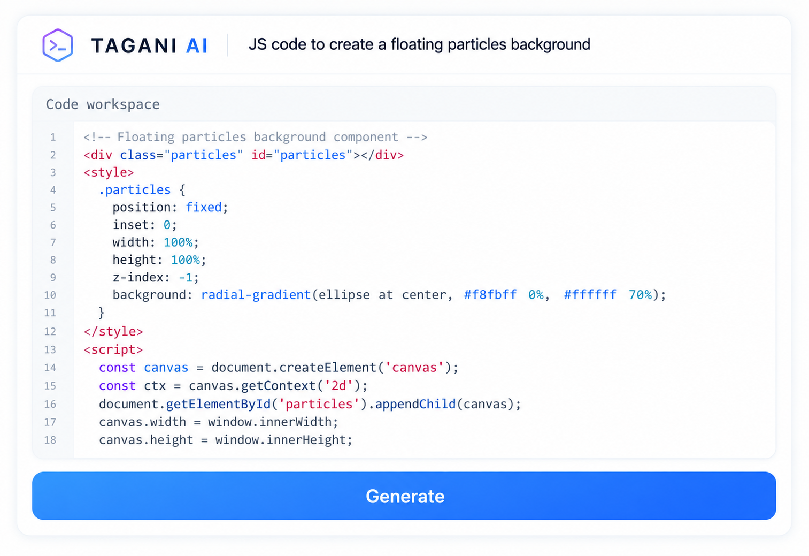Click the opening <script> tag

(113, 349)
